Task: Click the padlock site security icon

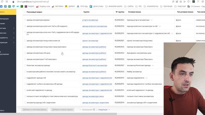Action: point(13,2)
